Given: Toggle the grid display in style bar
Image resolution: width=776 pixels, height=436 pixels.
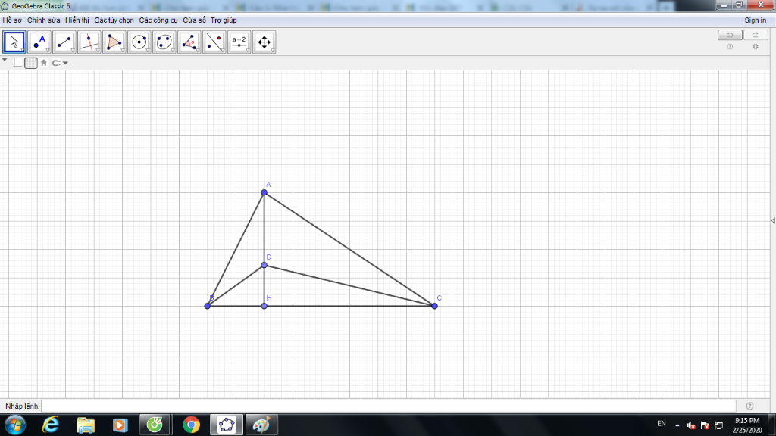Looking at the screenshot, I should click(30, 63).
